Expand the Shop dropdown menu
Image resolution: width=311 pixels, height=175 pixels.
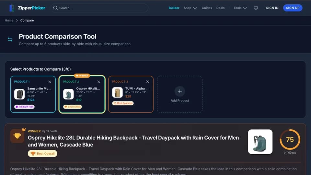tap(190, 8)
